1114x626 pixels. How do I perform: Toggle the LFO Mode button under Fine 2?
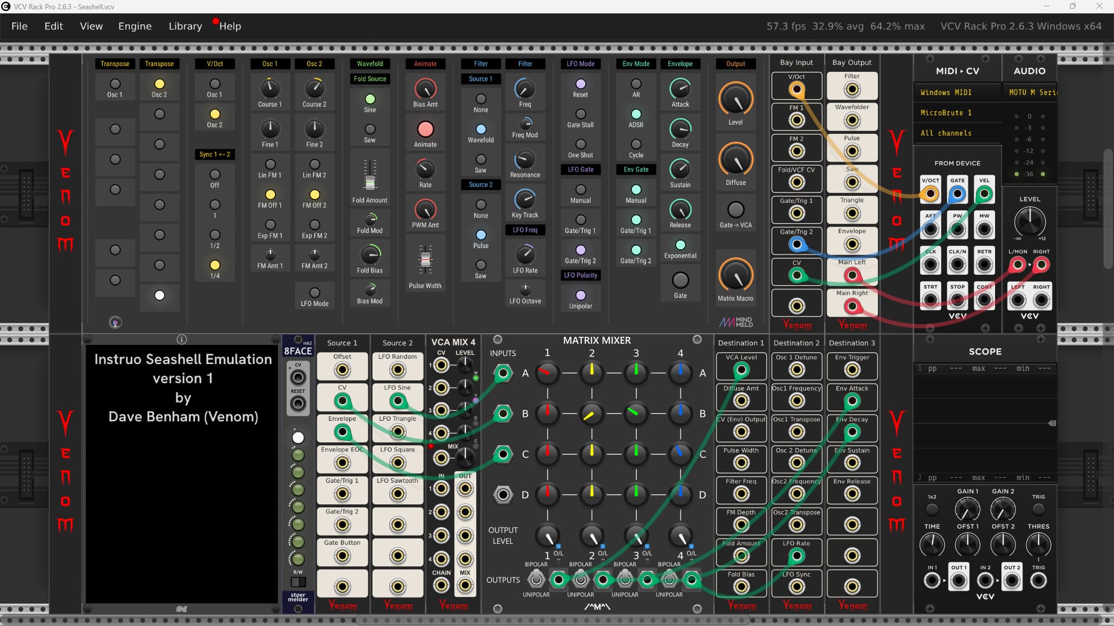(x=314, y=293)
